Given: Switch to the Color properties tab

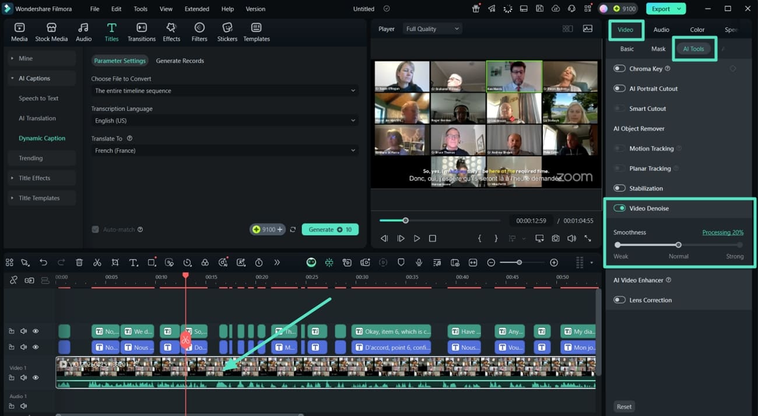Looking at the screenshot, I should click(x=697, y=29).
